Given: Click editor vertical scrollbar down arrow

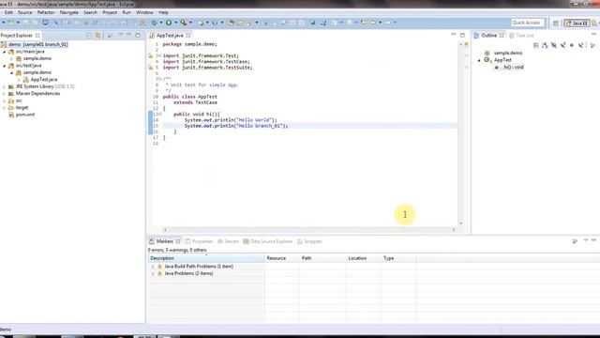Looking at the screenshot, I should coord(460,223).
